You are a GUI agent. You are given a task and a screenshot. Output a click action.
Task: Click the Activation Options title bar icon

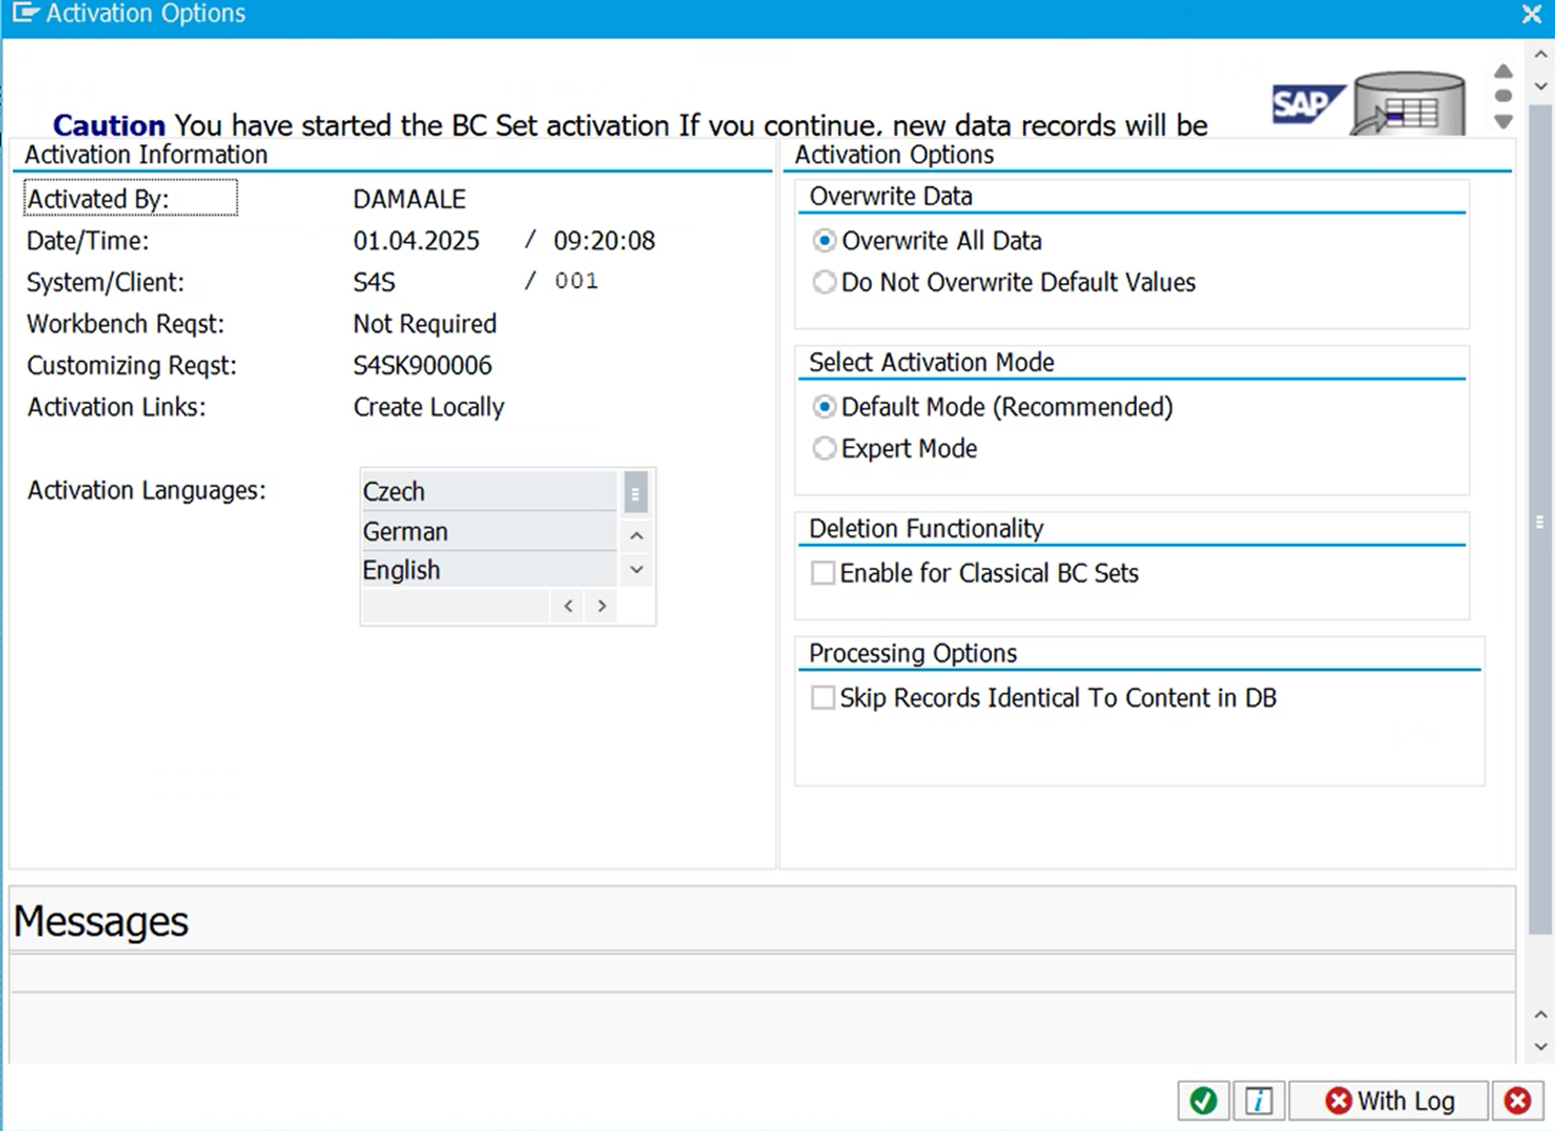(25, 14)
